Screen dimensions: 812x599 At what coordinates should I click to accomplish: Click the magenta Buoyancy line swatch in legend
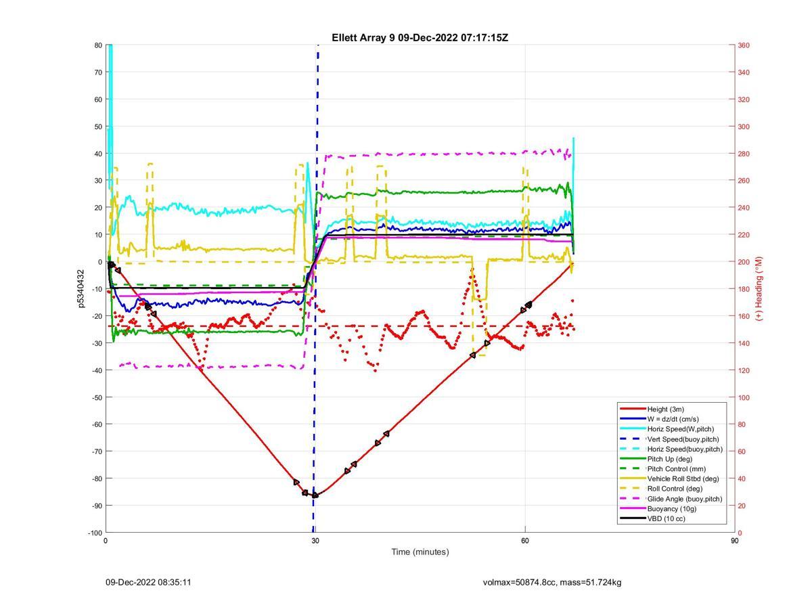point(633,508)
